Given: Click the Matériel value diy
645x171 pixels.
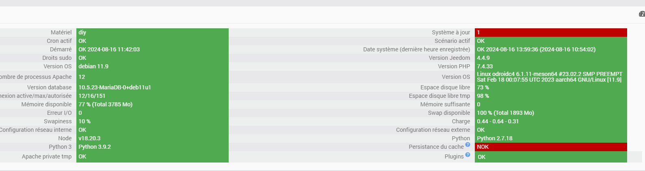Looking at the screenshot, I should [82, 32].
